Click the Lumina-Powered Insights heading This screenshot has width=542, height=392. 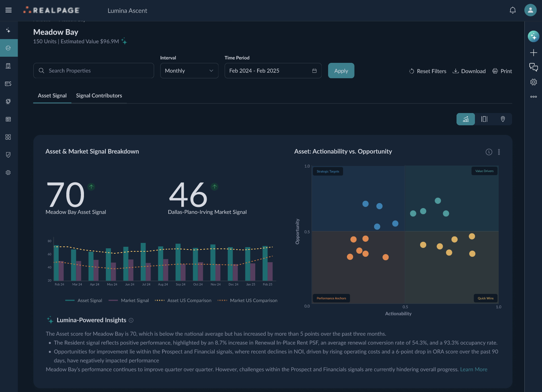tap(92, 320)
